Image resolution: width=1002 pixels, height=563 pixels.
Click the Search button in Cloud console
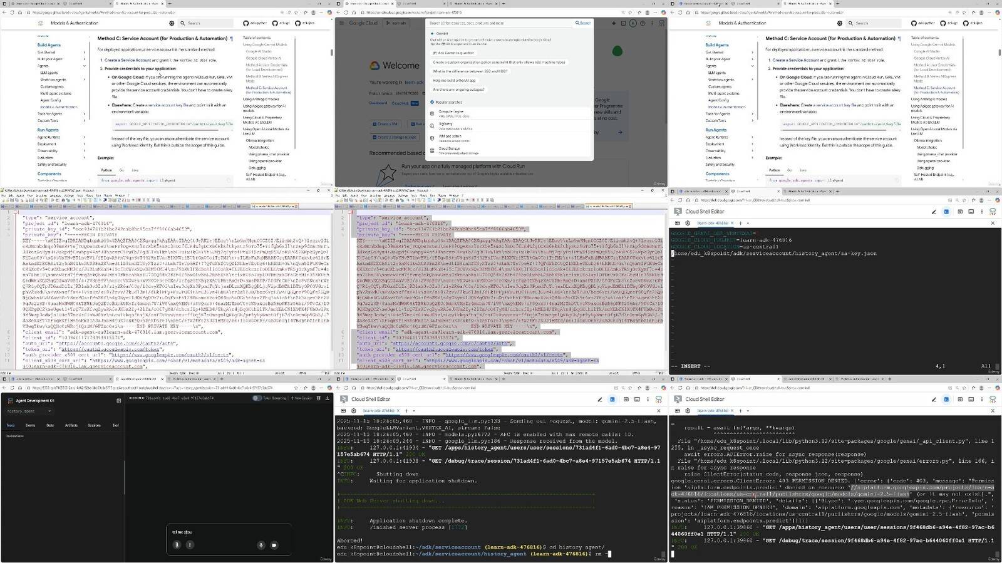tap(583, 23)
